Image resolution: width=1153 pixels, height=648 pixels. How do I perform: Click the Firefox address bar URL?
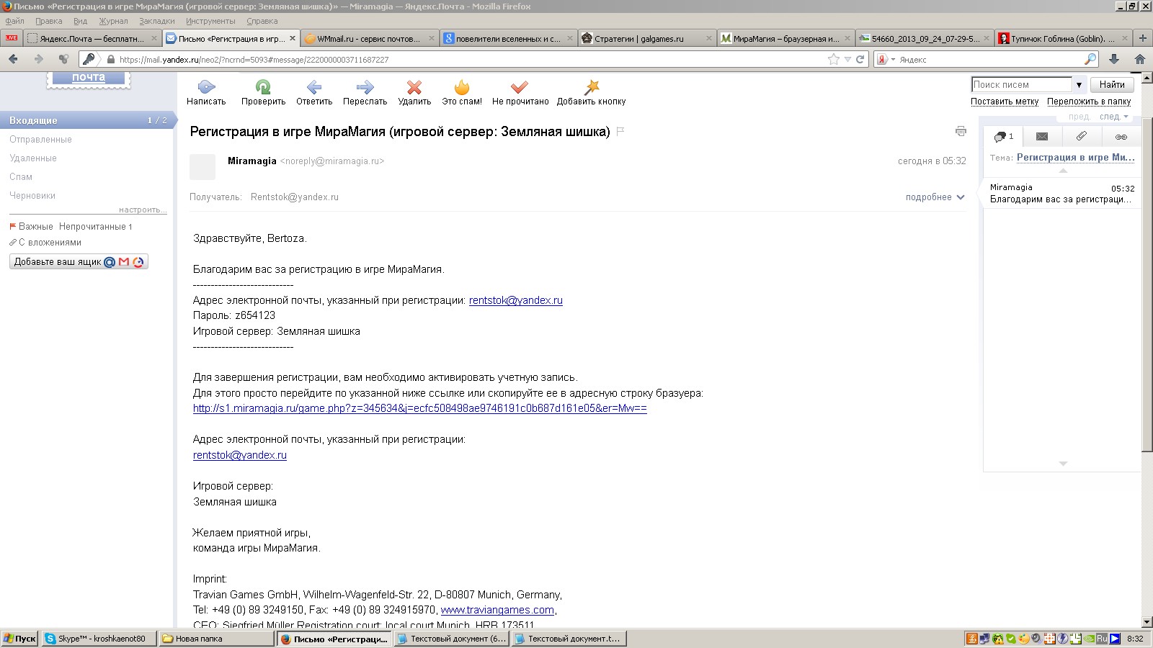pos(254,60)
